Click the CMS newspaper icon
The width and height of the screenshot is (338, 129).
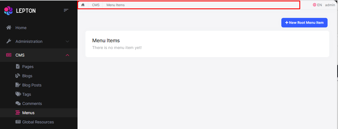pyautogui.click(x=9, y=55)
